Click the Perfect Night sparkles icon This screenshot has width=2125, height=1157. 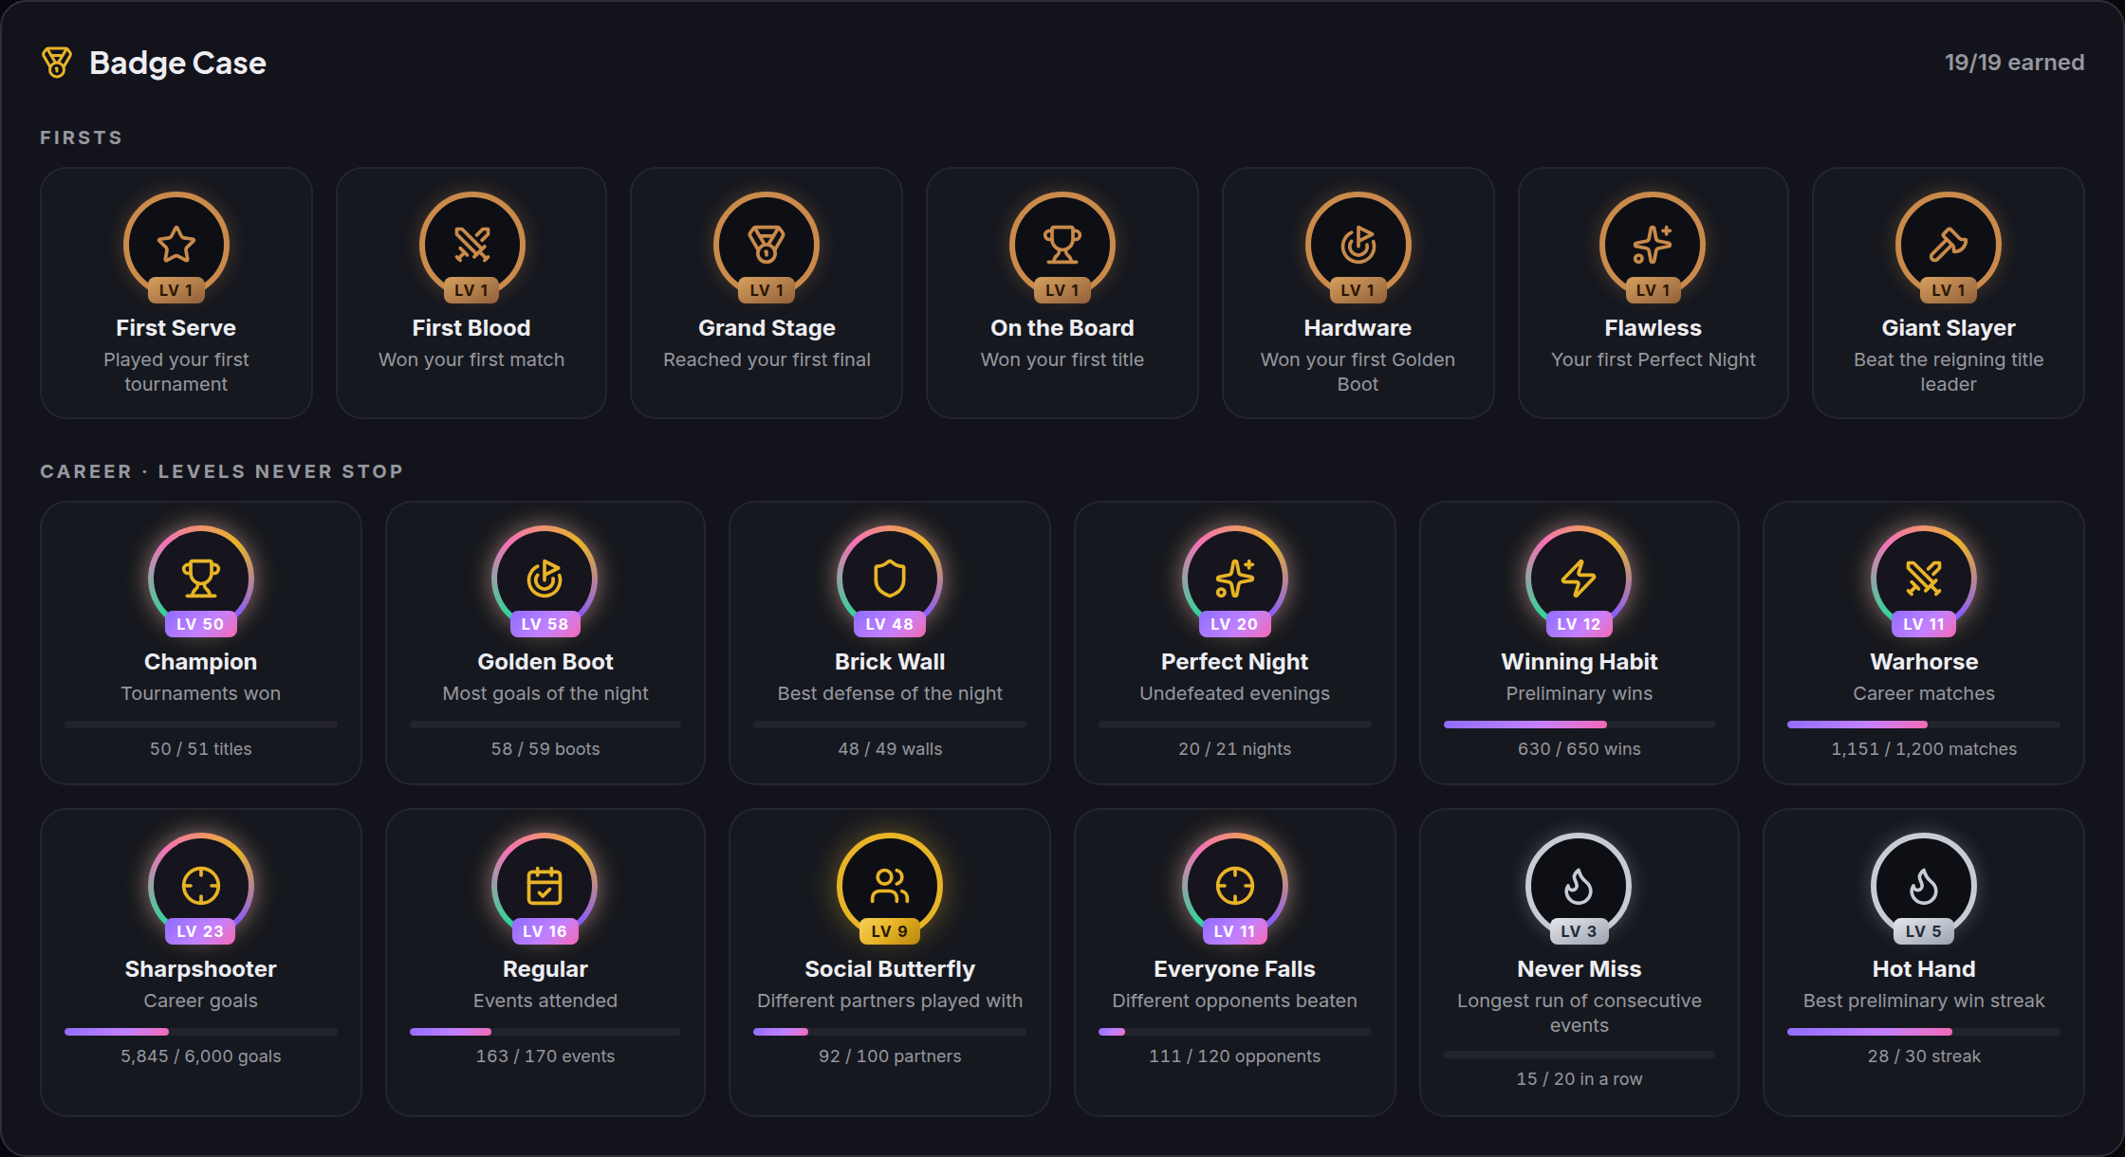tap(1234, 578)
